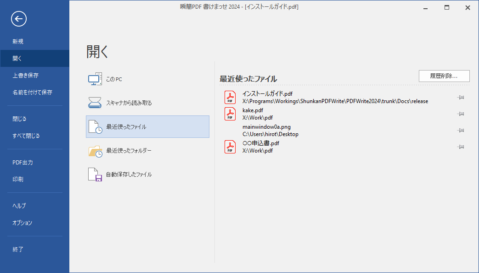Choose 名前を付けて保存 from the sidebar
479x273 pixels.
pyautogui.click(x=35, y=93)
